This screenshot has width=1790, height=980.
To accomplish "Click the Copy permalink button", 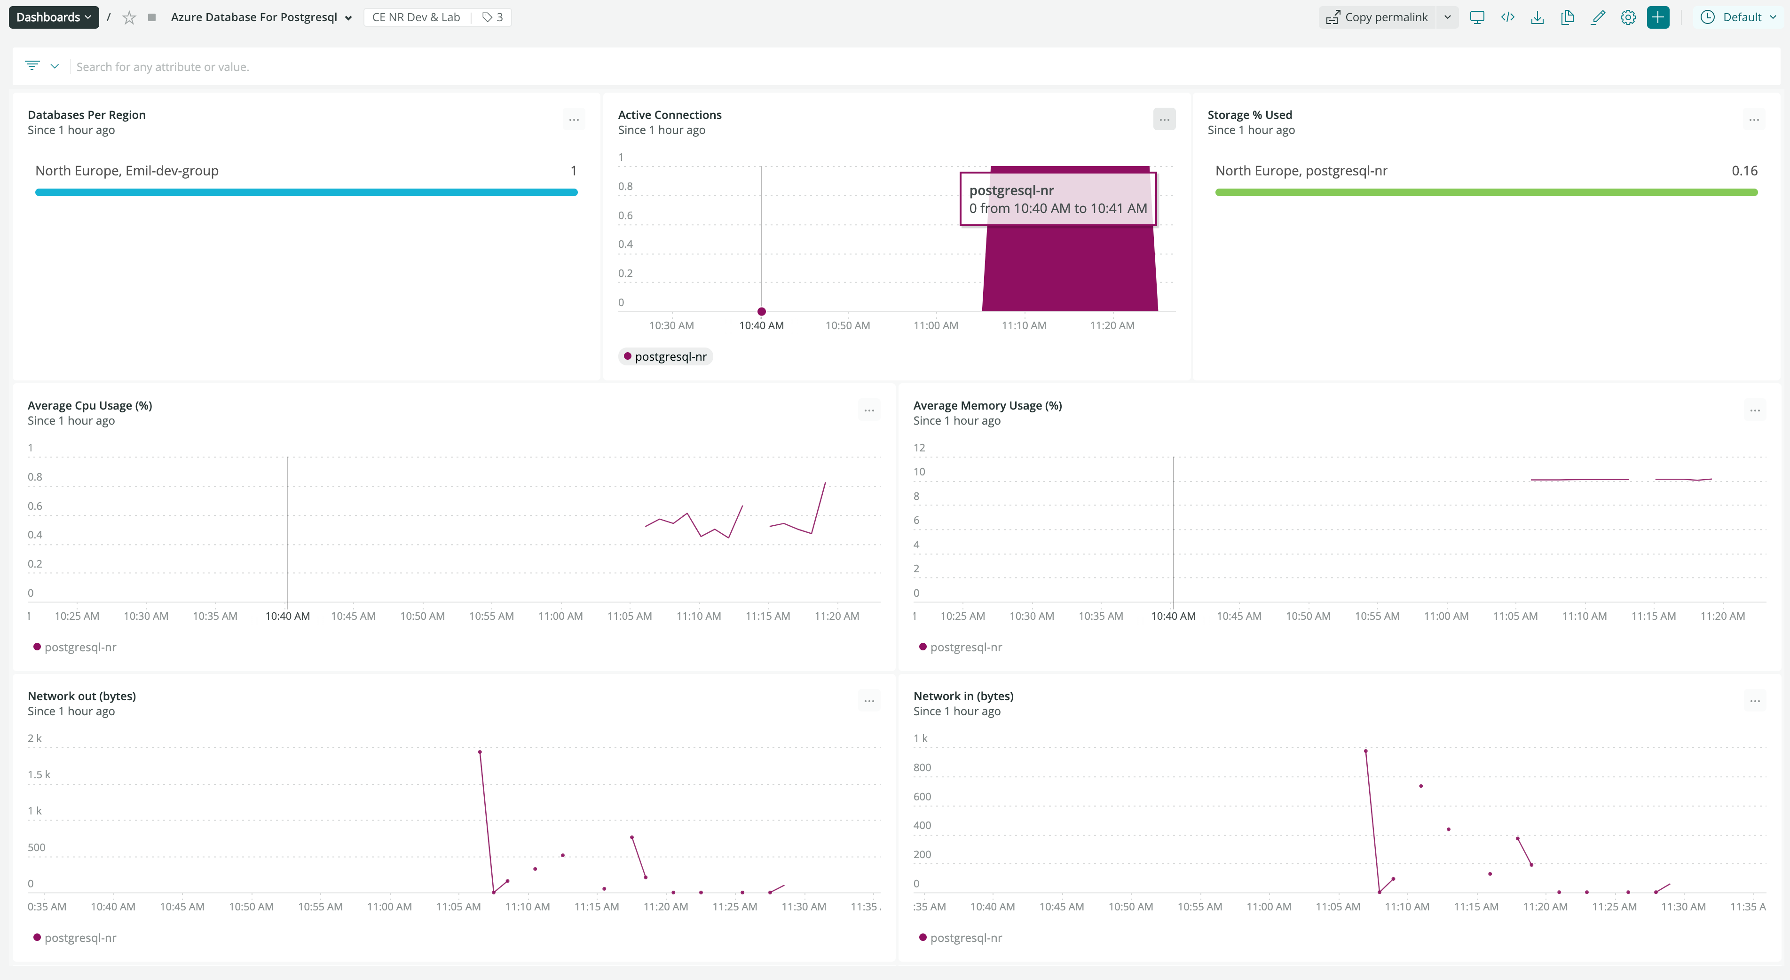I will click(1377, 17).
